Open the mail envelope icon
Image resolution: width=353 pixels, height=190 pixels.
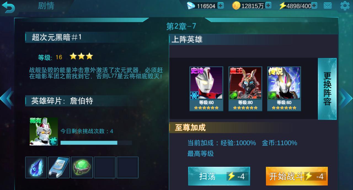click(328, 6)
